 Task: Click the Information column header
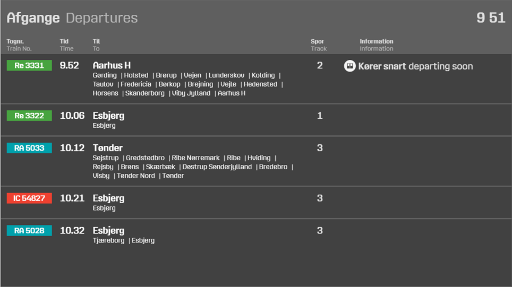point(377,45)
